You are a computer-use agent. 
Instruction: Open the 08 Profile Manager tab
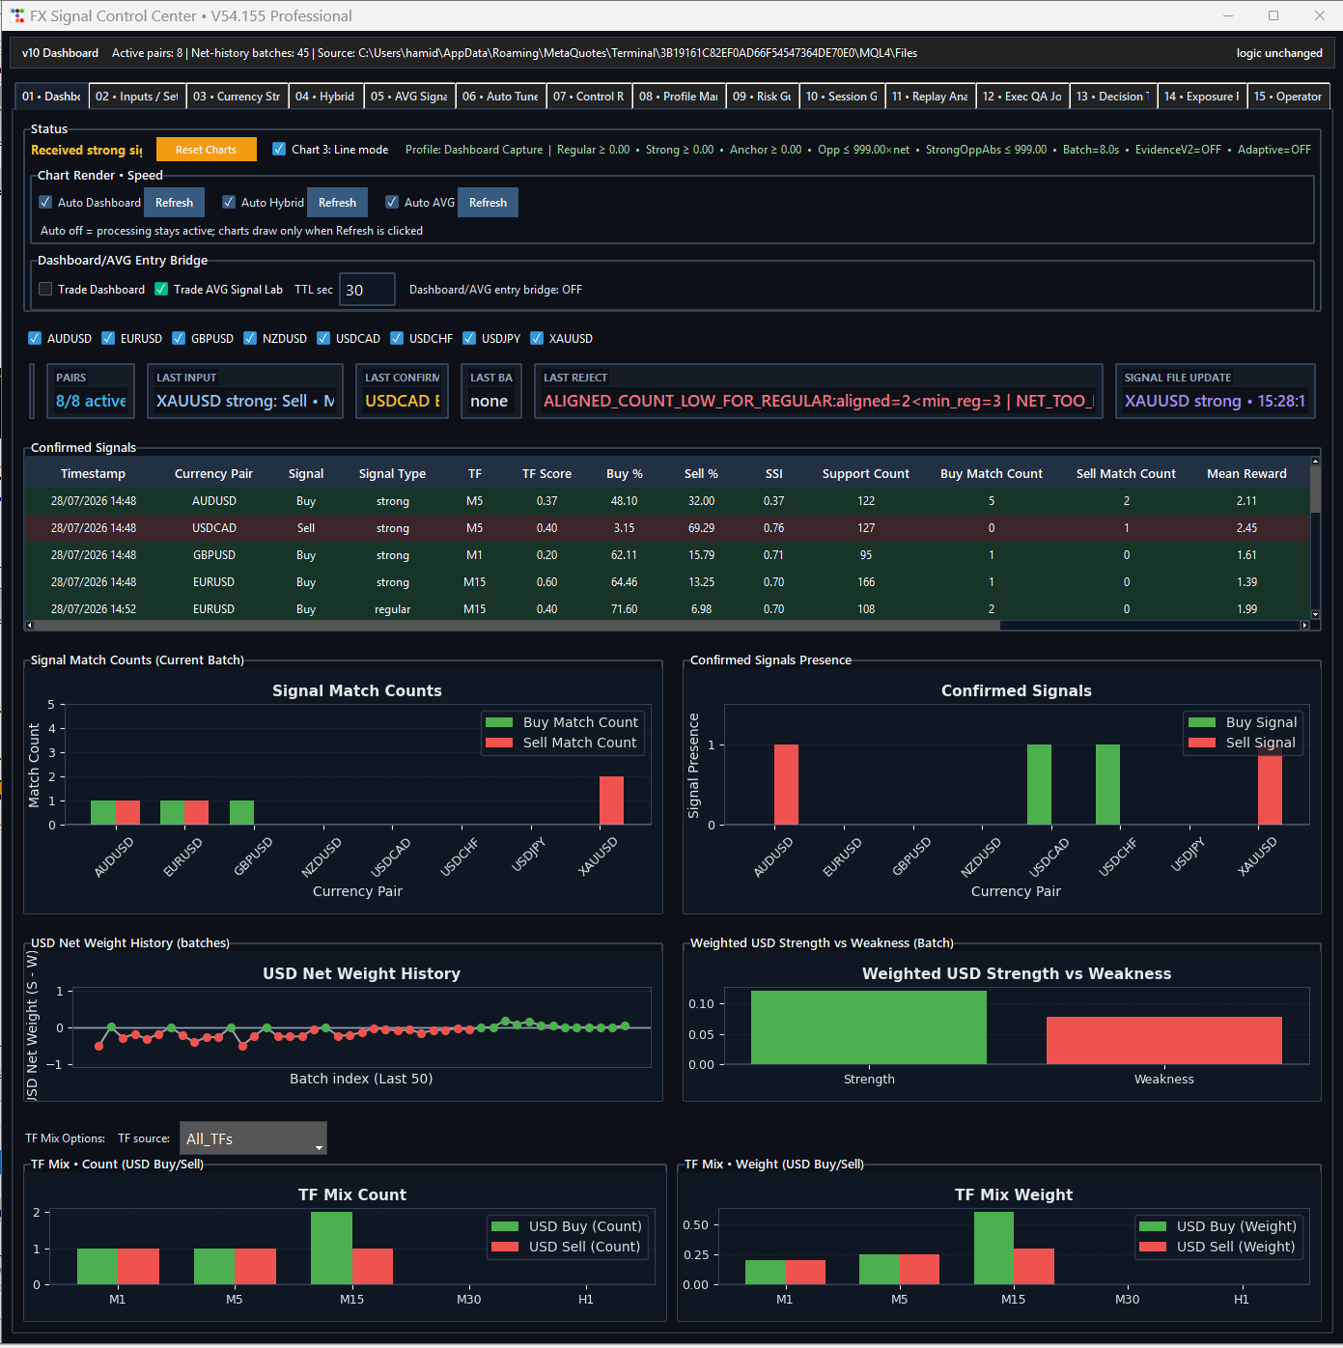pos(679,97)
